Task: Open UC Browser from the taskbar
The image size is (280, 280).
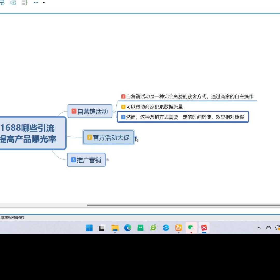Action: [179, 228]
